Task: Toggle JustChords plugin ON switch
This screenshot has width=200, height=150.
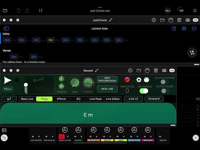Action: (195, 20)
